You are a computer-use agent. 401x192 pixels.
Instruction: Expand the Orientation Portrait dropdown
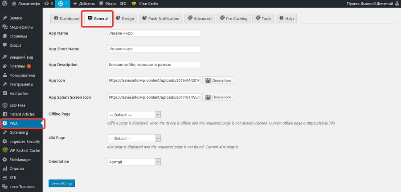[134, 162]
